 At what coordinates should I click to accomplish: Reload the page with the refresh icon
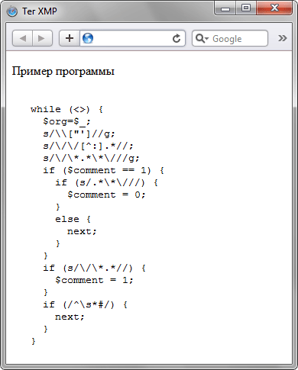point(177,38)
